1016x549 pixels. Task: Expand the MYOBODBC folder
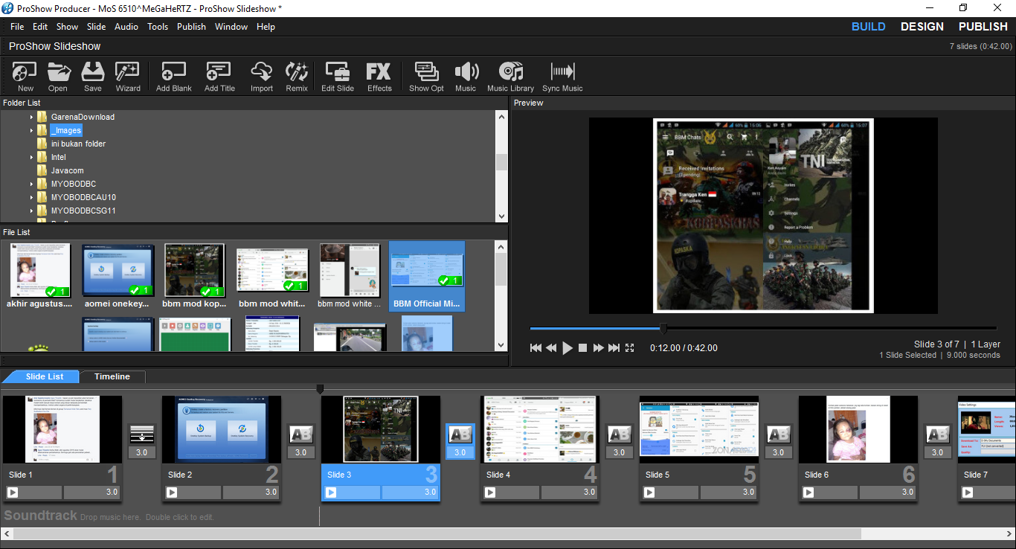[x=32, y=184]
